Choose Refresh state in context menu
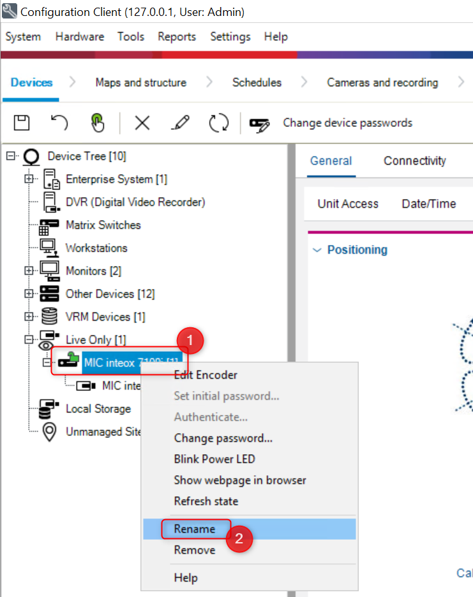Screen dimensions: 473x597 250,501
